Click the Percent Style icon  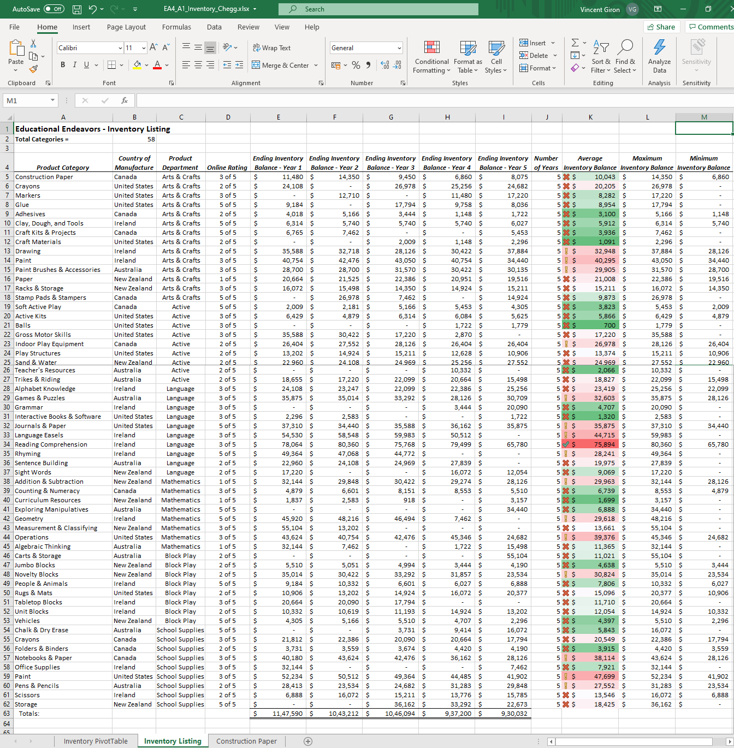pos(356,65)
